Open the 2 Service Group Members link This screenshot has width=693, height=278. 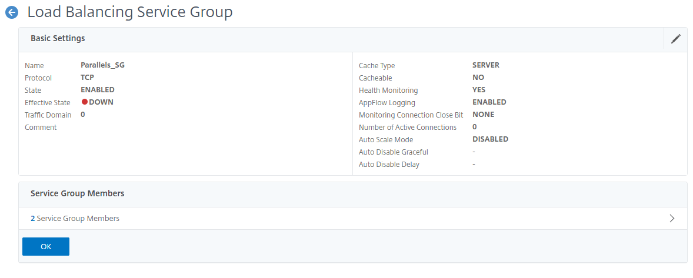coord(75,219)
